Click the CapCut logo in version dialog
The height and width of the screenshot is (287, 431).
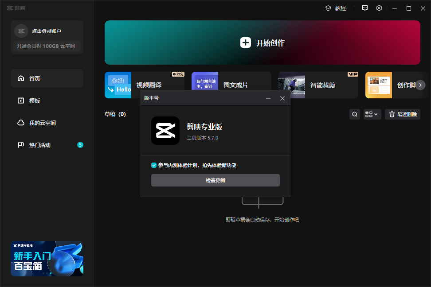coord(165,131)
